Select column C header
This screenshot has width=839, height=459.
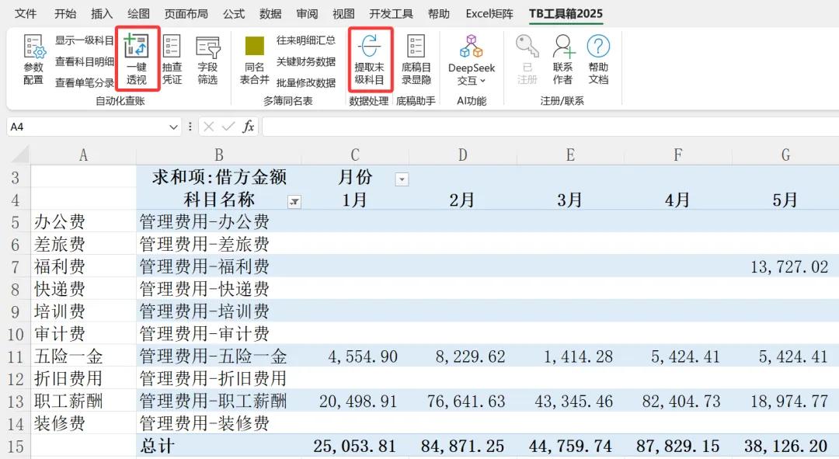[x=355, y=155]
